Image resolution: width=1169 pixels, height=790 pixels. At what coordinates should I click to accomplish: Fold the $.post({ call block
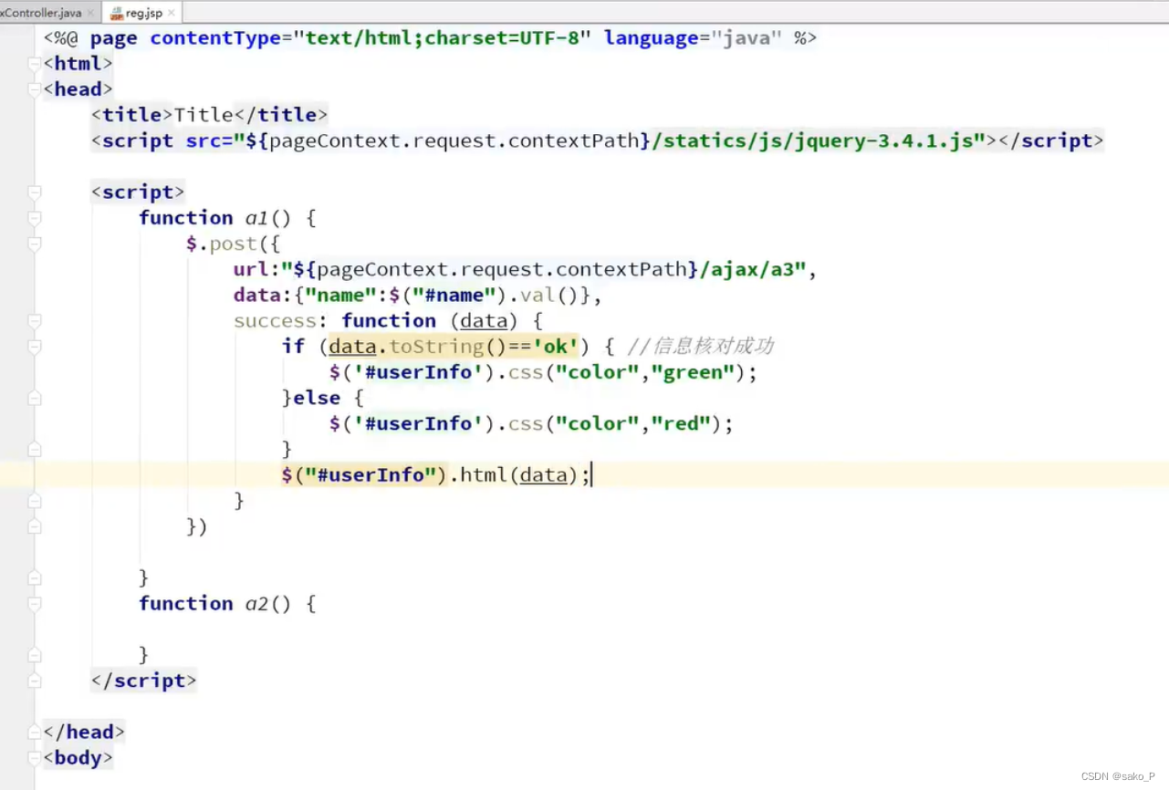click(x=35, y=244)
